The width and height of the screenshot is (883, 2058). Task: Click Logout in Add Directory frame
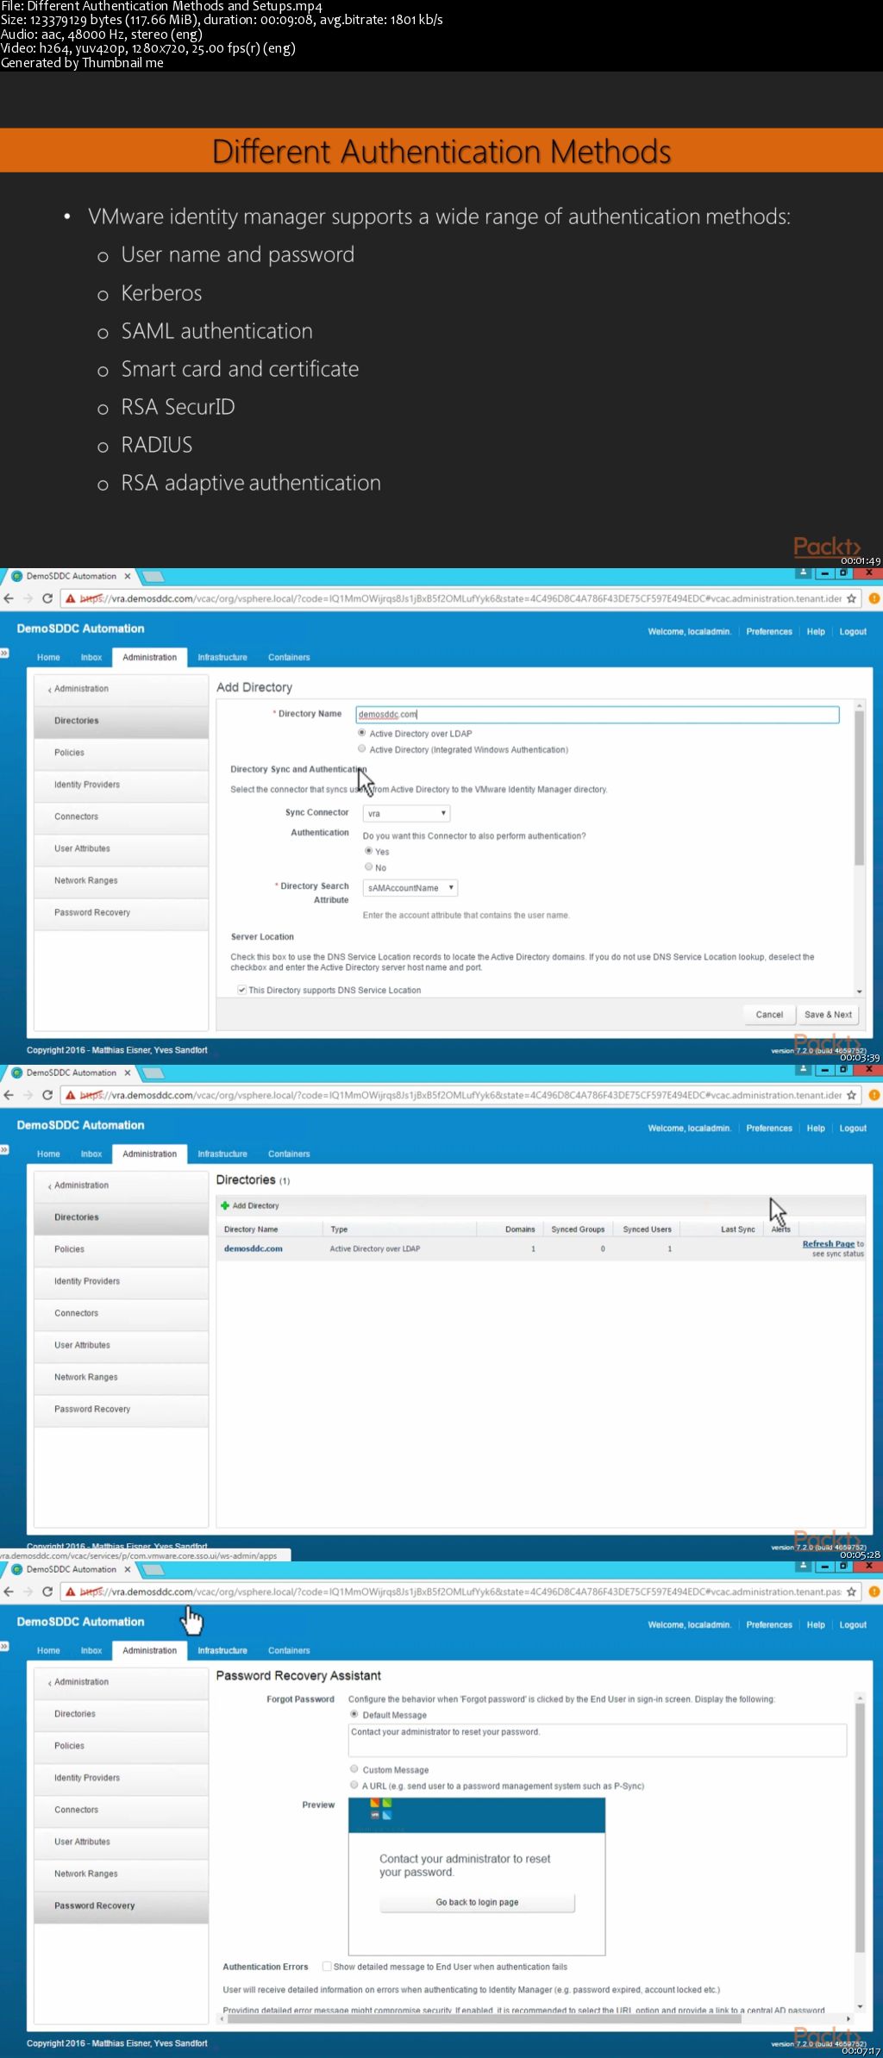(x=853, y=631)
